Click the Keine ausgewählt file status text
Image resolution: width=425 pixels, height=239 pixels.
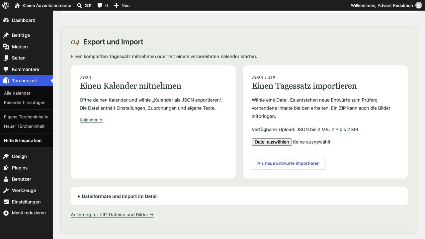(312, 142)
